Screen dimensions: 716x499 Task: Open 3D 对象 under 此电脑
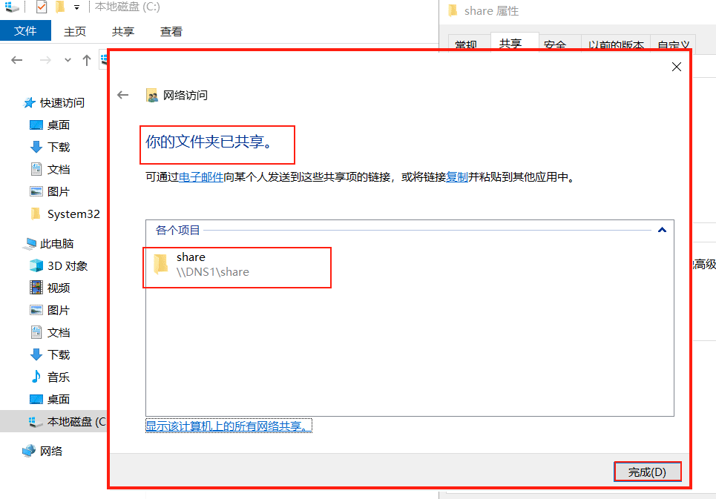tap(67, 266)
